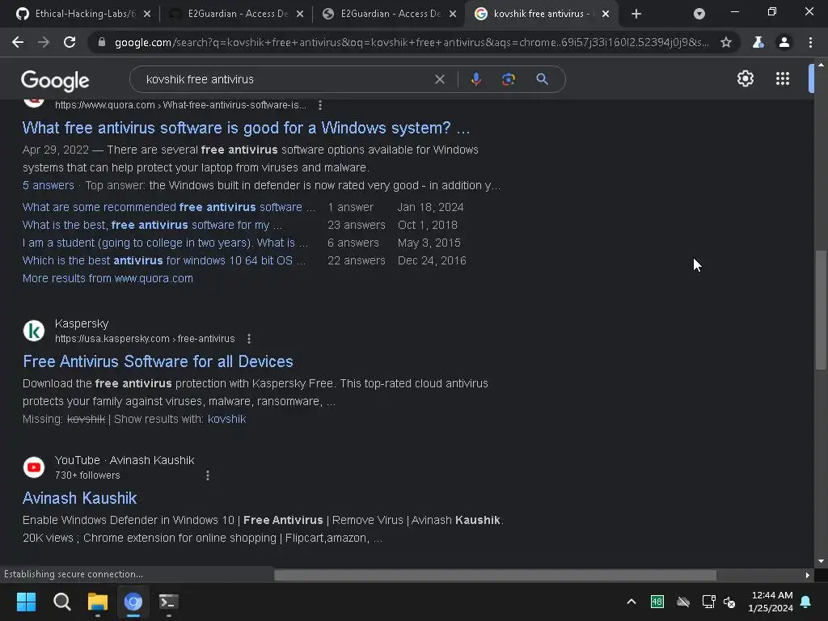
Task: Open the notifications bell
Action: (806, 602)
